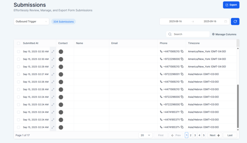Go to page 2 in pagination
This screenshot has width=247, height=143.
[x=191, y=135]
